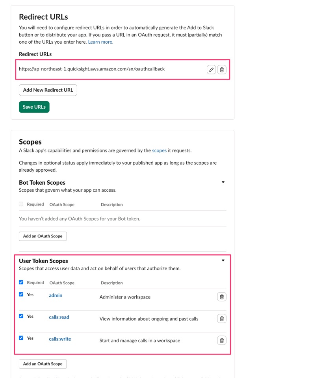Viewport: 323px width, 378px height.
Task: Click Add New Redirect URL button
Action: pyautogui.click(x=48, y=90)
